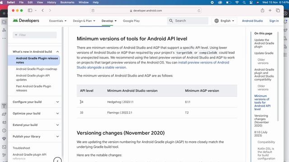Show tab overview icon
The image size is (289, 162).
click(278, 10)
